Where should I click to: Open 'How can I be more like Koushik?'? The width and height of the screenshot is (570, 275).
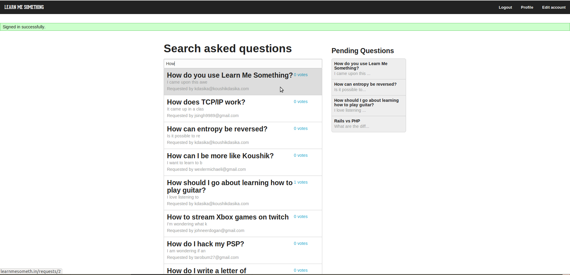tap(220, 156)
